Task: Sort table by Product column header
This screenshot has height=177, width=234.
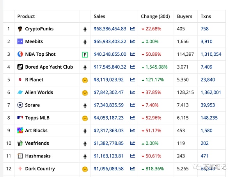Action: [x=26, y=16]
